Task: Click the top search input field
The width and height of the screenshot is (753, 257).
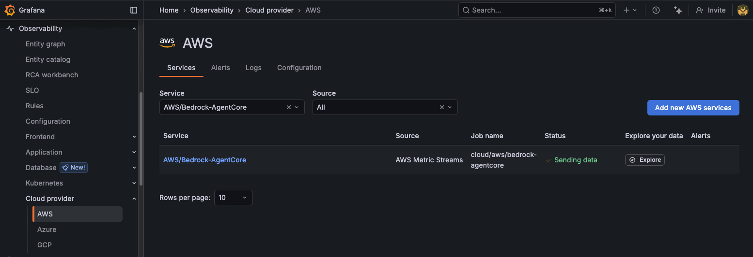Action: tap(533, 10)
